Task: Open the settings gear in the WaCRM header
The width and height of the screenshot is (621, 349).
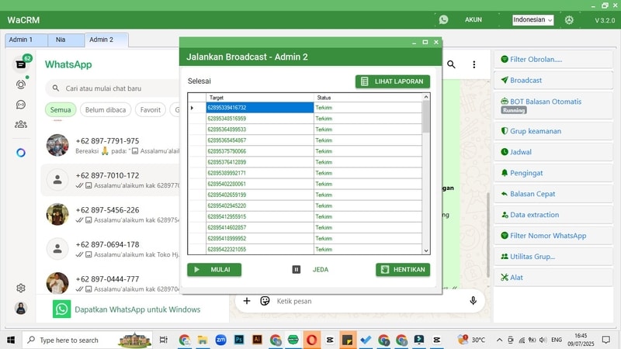Action: (569, 20)
